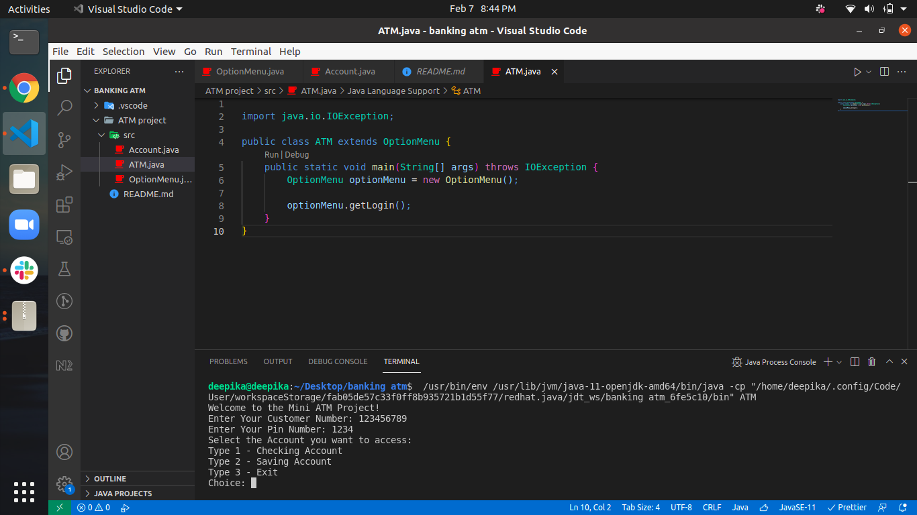Kill the active terminal with trash icon

(871, 361)
